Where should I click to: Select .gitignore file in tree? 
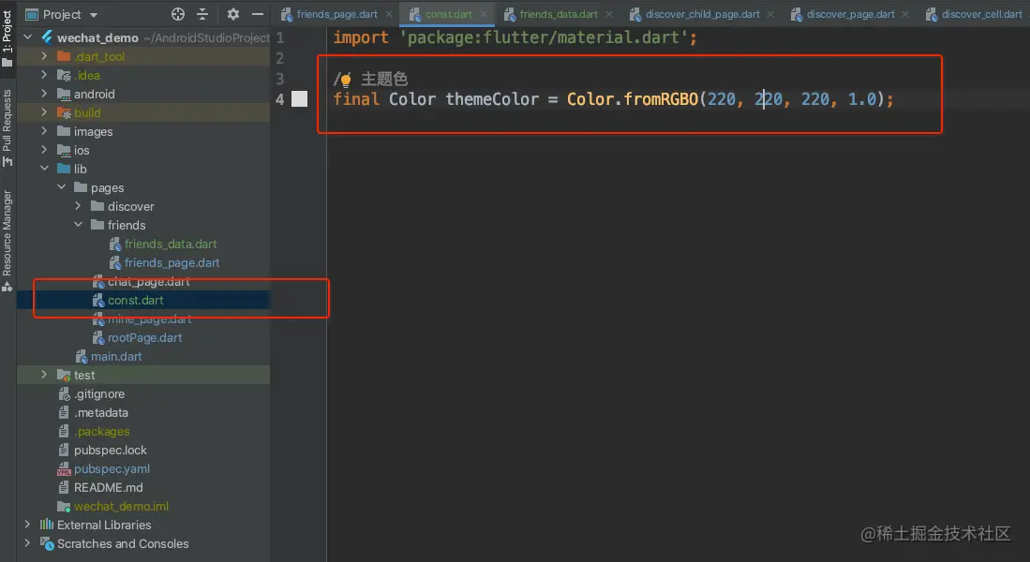pyautogui.click(x=98, y=394)
